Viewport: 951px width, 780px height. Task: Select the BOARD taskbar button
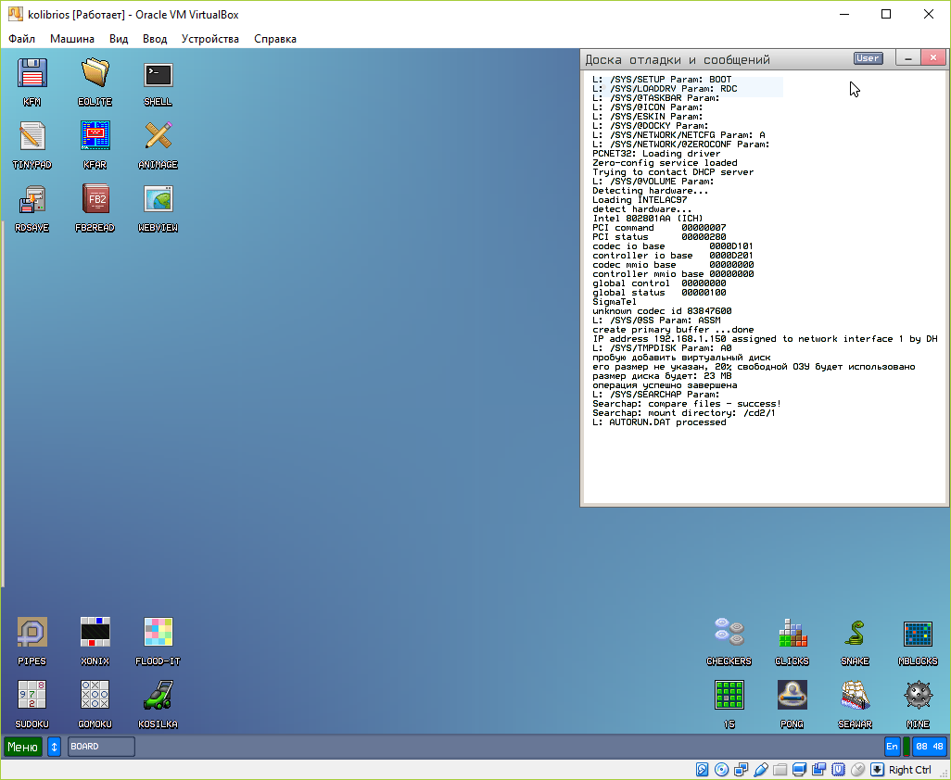click(101, 747)
